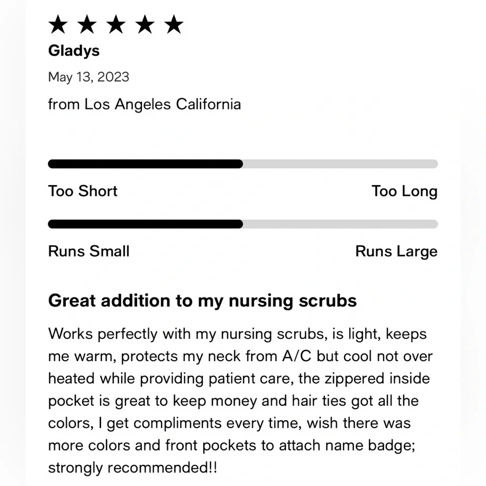Click the unfilled part of length slider
Image resolution: width=486 pixels, height=486 pixels.
pyautogui.click(x=340, y=164)
